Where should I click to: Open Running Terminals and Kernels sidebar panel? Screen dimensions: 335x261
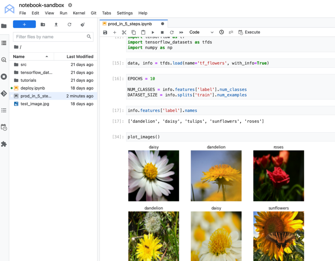tap(4, 76)
